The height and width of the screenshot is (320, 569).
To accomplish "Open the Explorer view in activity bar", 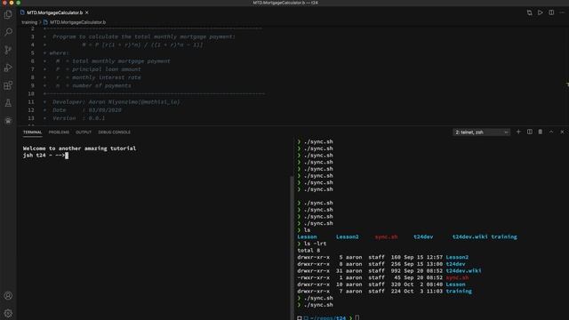I will point(8,14).
